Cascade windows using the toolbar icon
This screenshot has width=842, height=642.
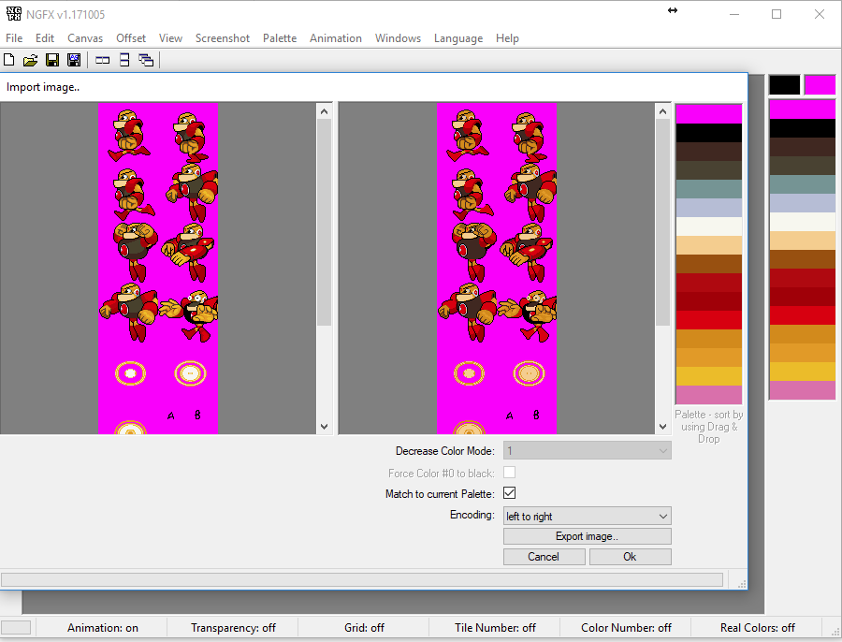click(146, 60)
